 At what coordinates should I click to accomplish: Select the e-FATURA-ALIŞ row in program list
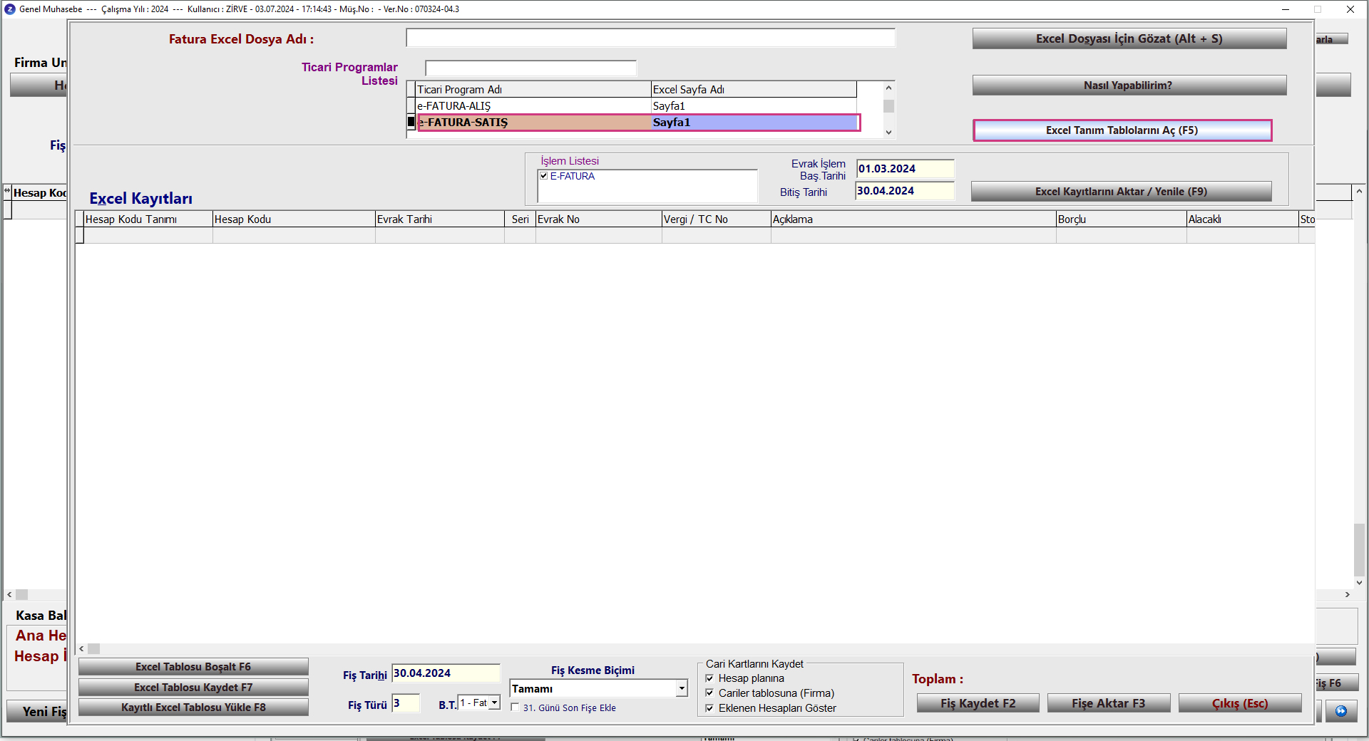point(533,106)
